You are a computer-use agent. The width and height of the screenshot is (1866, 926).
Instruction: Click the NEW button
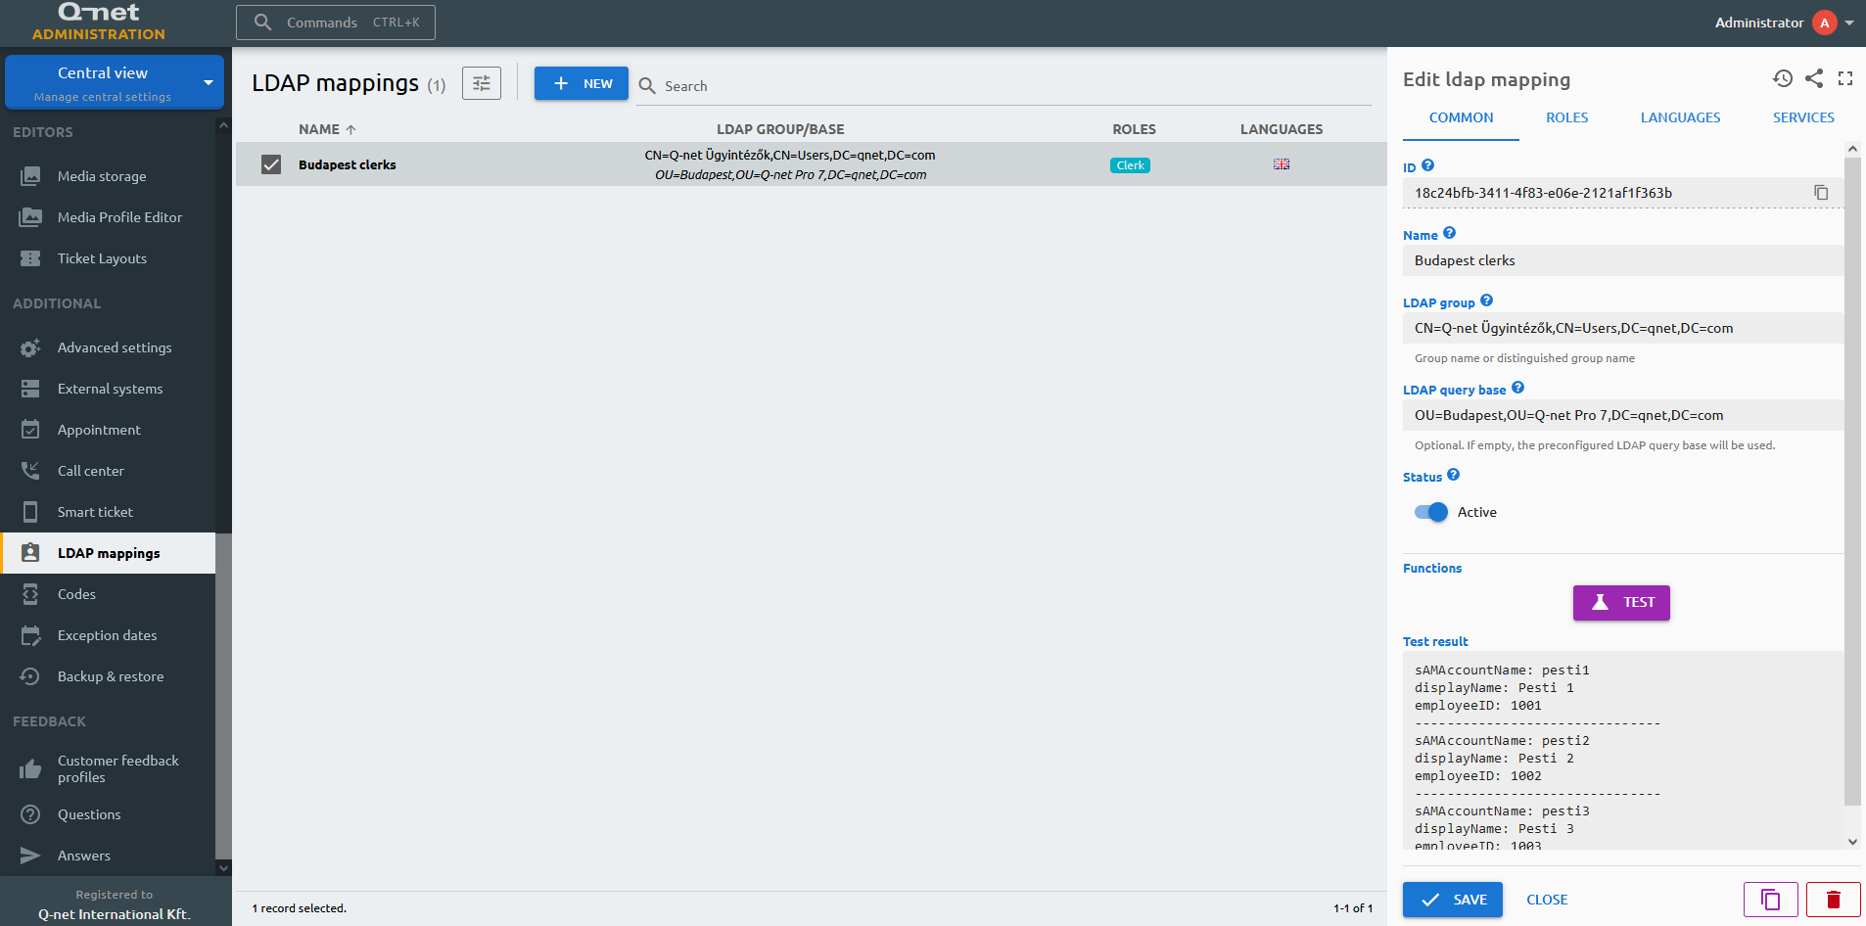582,83
